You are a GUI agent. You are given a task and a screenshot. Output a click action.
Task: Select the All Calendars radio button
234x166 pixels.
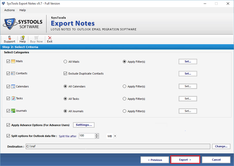click(x=65, y=86)
